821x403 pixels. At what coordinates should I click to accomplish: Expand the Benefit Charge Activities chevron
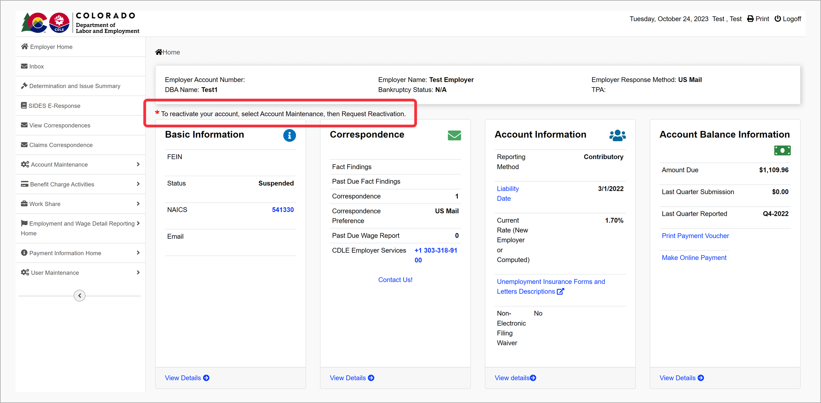(x=138, y=184)
